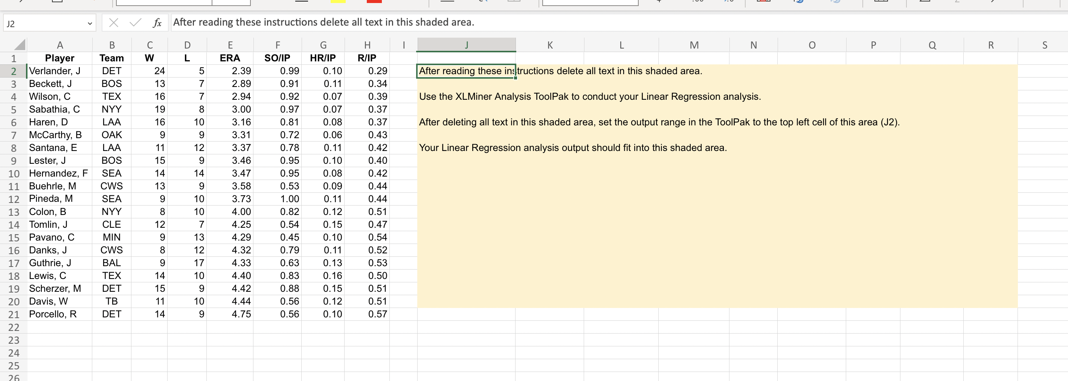This screenshot has width=1068, height=381.
Task: Select the cell containing Verlander, J
Action: (x=60, y=71)
